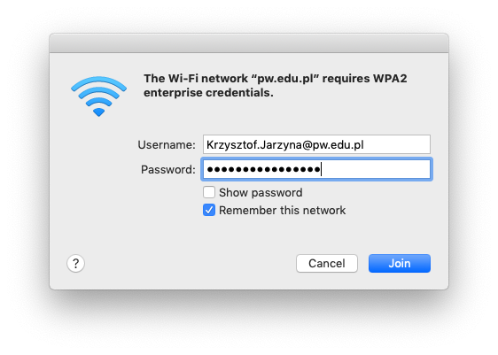
Task: Join the pw.edu.pl network
Action: tap(400, 263)
